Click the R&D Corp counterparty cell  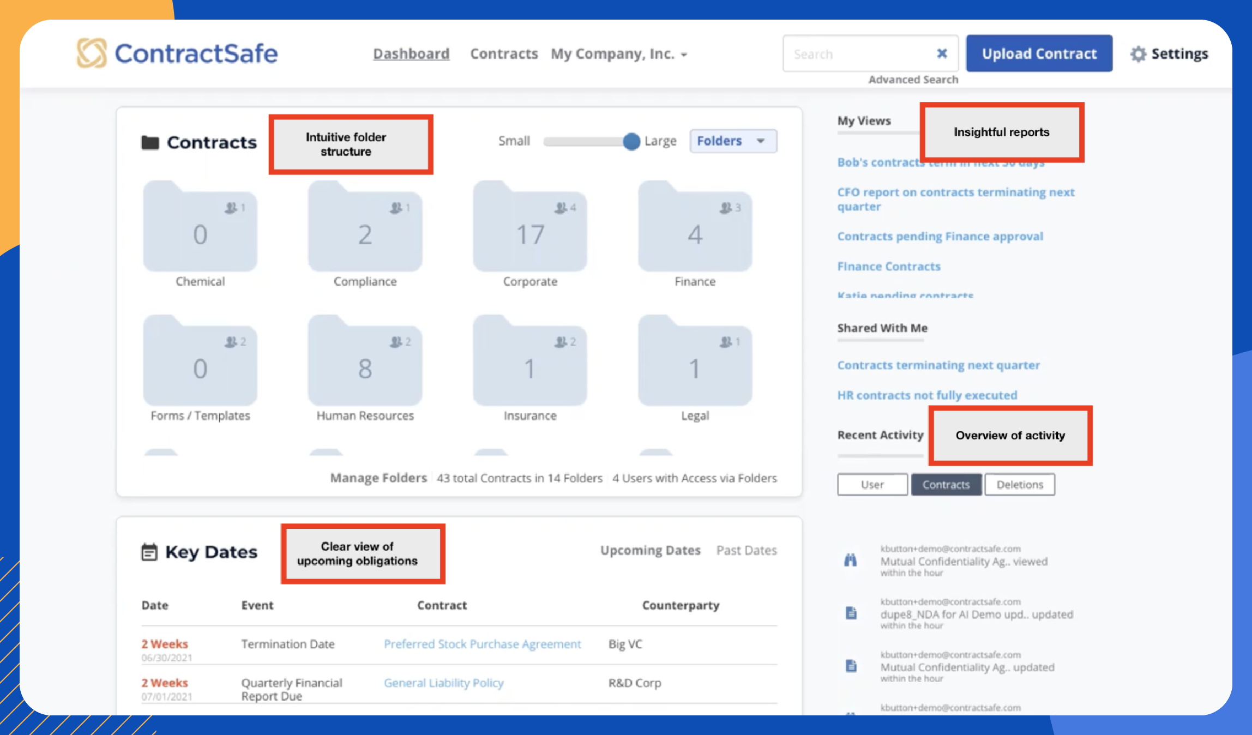pyautogui.click(x=635, y=683)
